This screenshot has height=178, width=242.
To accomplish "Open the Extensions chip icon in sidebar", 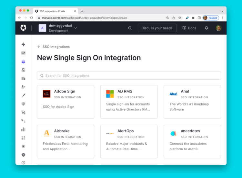I will [23, 146].
